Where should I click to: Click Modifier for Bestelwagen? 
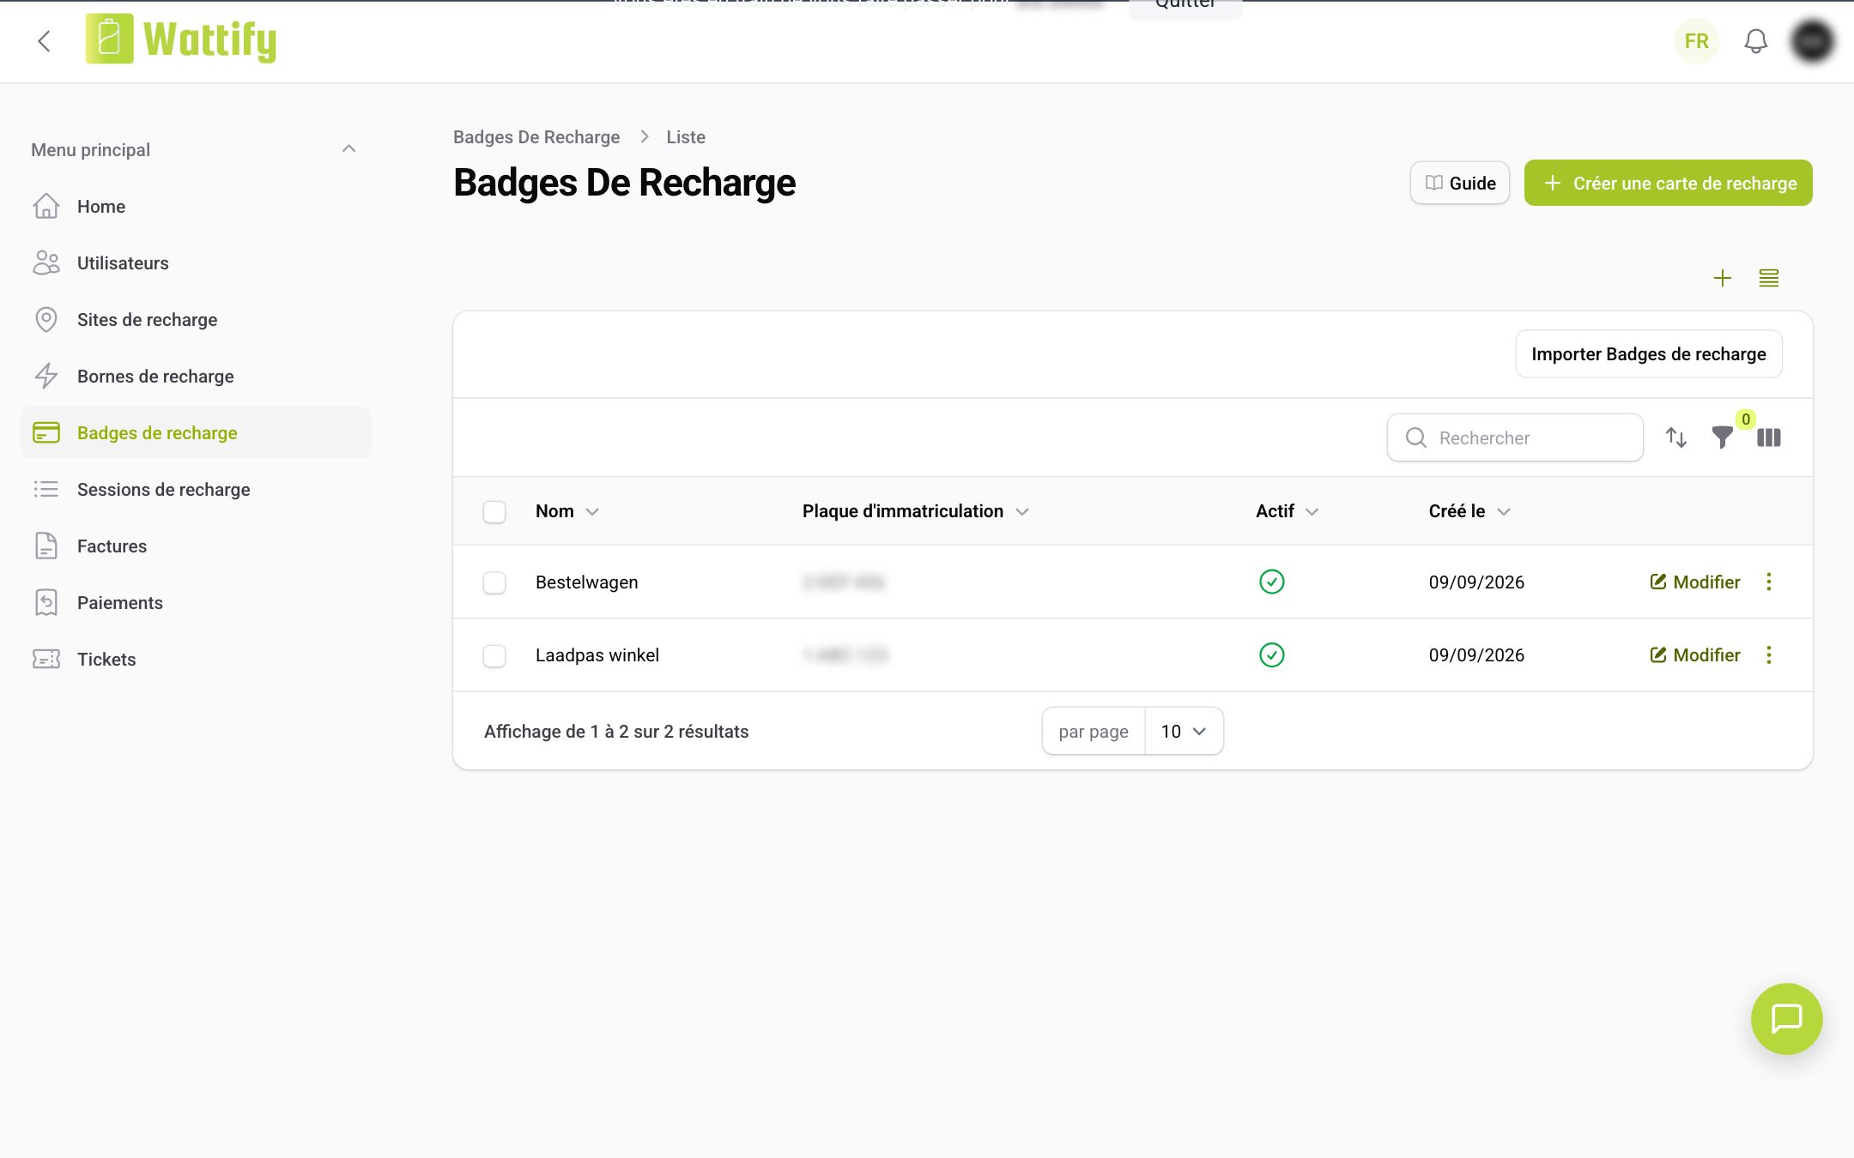pyautogui.click(x=1694, y=582)
